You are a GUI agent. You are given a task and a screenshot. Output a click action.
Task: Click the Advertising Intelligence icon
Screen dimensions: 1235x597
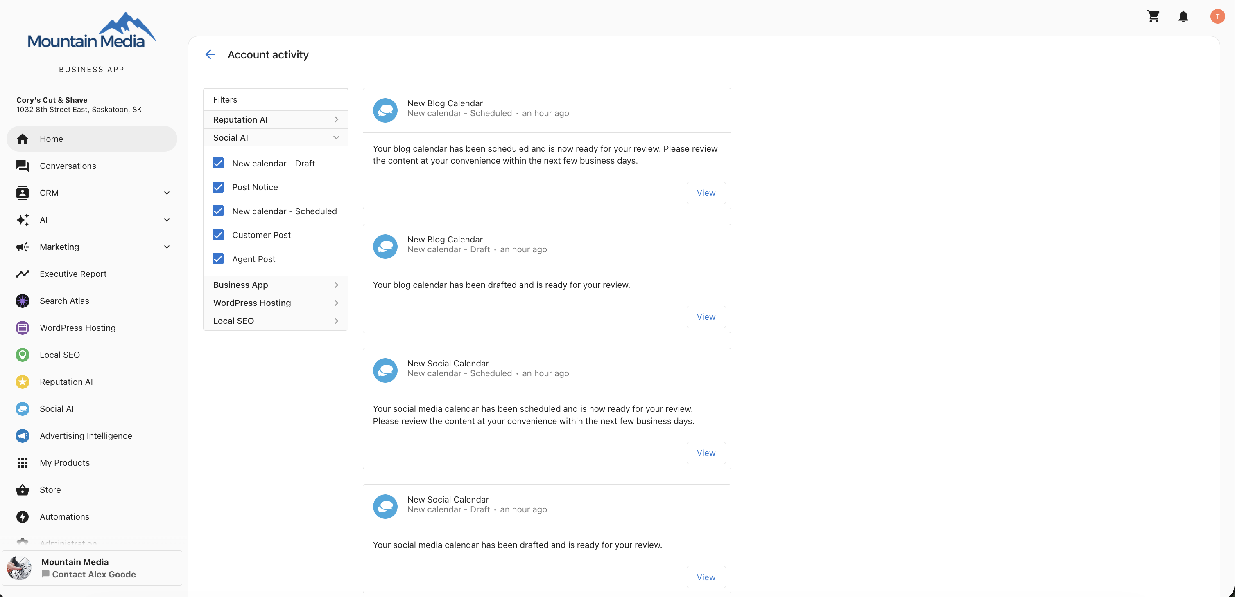coord(23,435)
